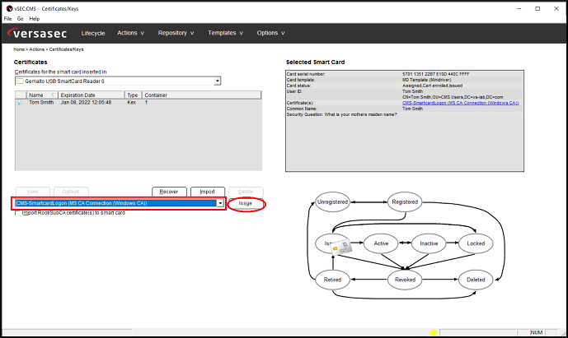Expand the Repository menu

click(176, 33)
